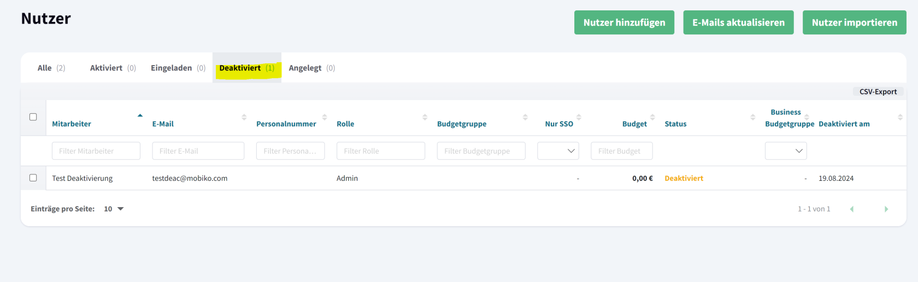Toggle the select-all checkbox in header

33,117
